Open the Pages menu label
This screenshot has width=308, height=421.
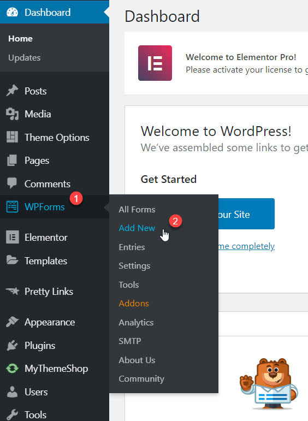[37, 161]
